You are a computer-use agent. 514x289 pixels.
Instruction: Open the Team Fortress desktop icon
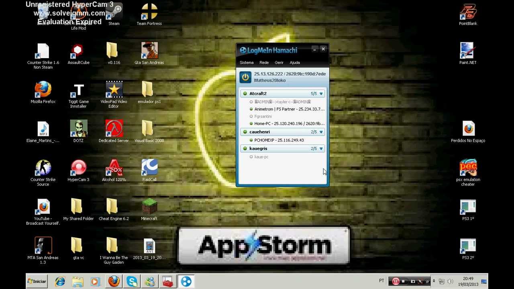pyautogui.click(x=149, y=15)
